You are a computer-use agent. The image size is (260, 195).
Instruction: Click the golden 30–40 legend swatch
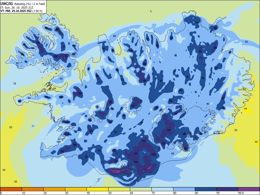(76, 189)
